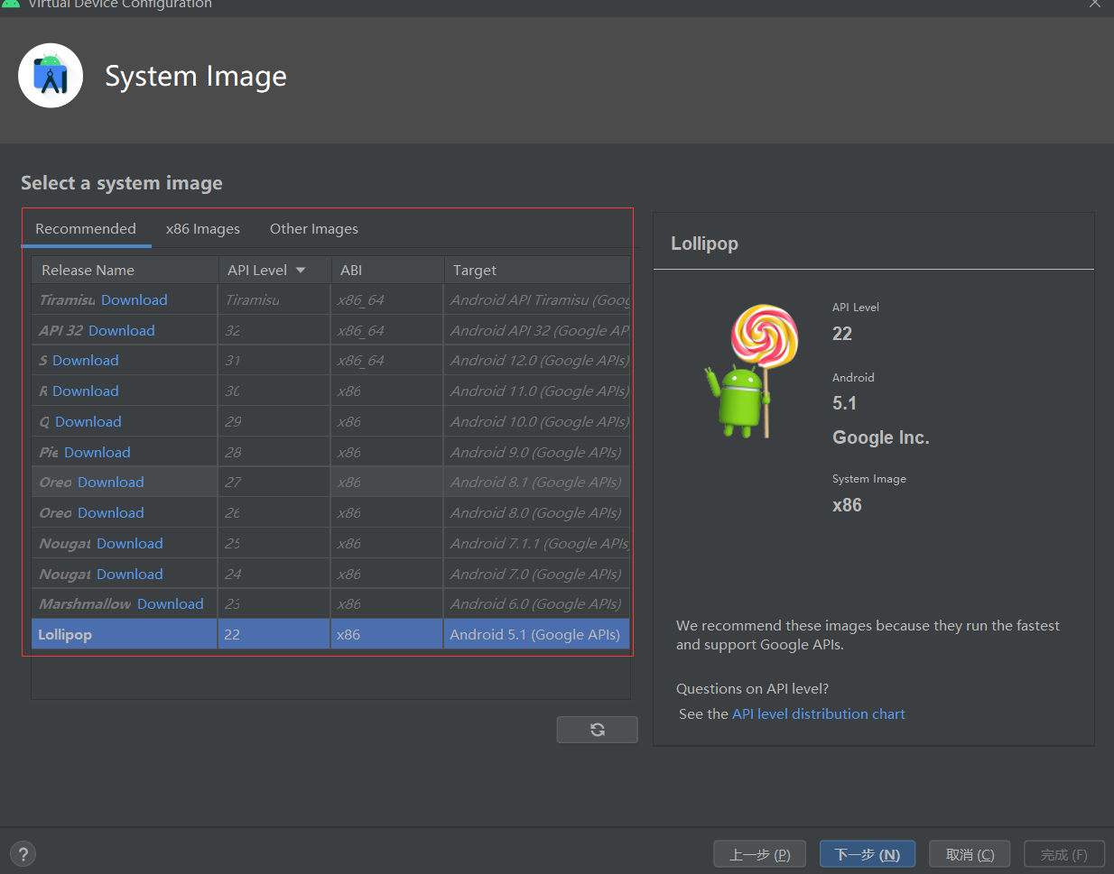Viewport: 1114px width, 874px height.
Task: Select the Android 7.1.1 target cell
Action: [537, 543]
